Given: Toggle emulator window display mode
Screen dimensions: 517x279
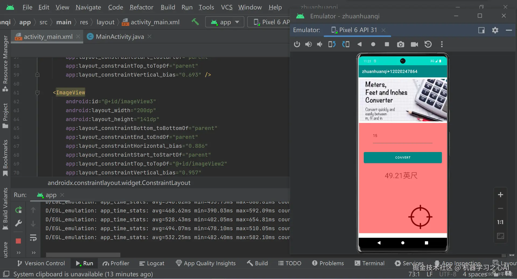Looking at the screenshot, I should click(481, 30).
